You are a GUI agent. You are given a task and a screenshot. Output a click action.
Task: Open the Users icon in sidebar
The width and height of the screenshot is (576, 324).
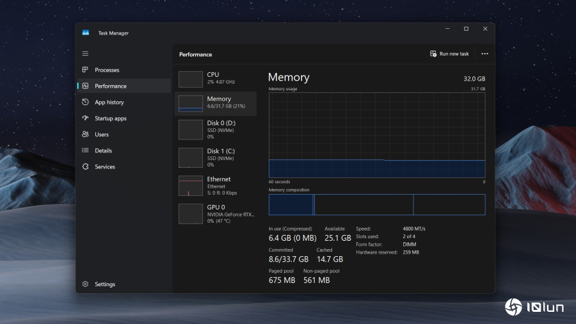[x=85, y=134]
